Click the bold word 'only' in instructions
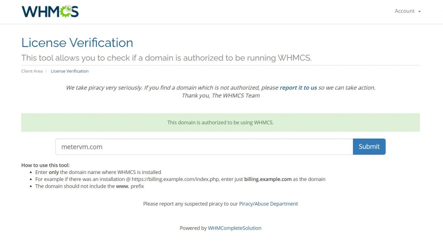 click(x=54, y=172)
